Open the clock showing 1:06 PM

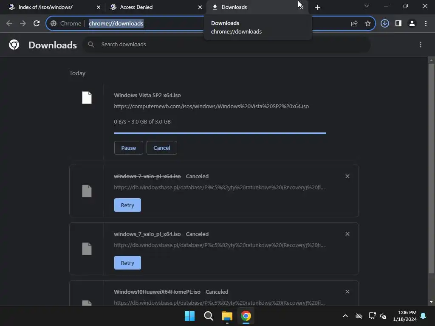[x=405, y=316]
